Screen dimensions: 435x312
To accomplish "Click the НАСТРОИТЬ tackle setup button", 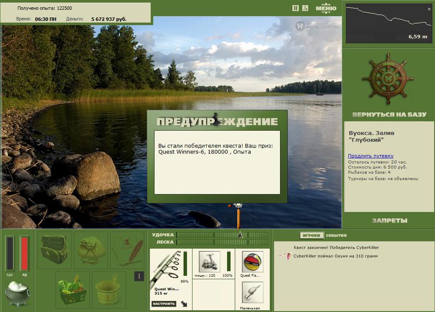I will coord(164,304).
